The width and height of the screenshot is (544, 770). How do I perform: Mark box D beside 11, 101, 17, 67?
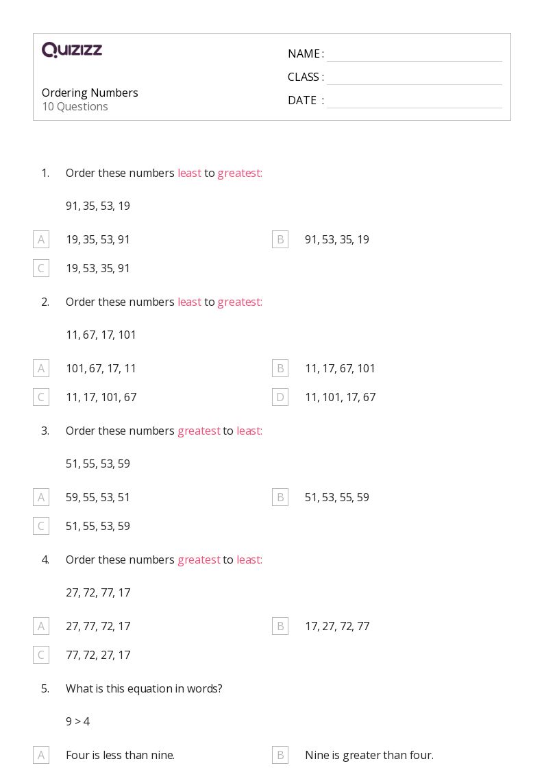(x=280, y=397)
